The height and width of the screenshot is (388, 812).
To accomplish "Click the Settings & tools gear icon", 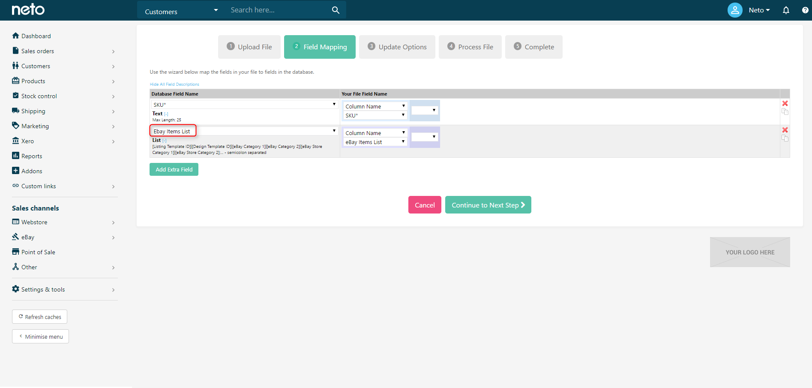I will point(16,289).
